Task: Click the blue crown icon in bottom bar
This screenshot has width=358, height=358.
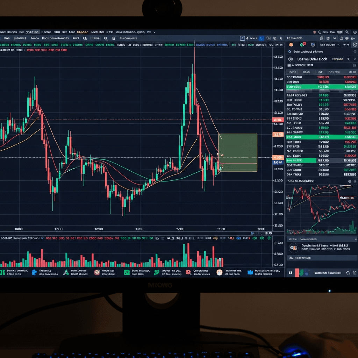Action: 250,272
